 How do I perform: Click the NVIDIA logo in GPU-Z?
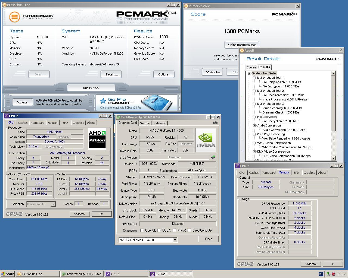click(x=206, y=140)
